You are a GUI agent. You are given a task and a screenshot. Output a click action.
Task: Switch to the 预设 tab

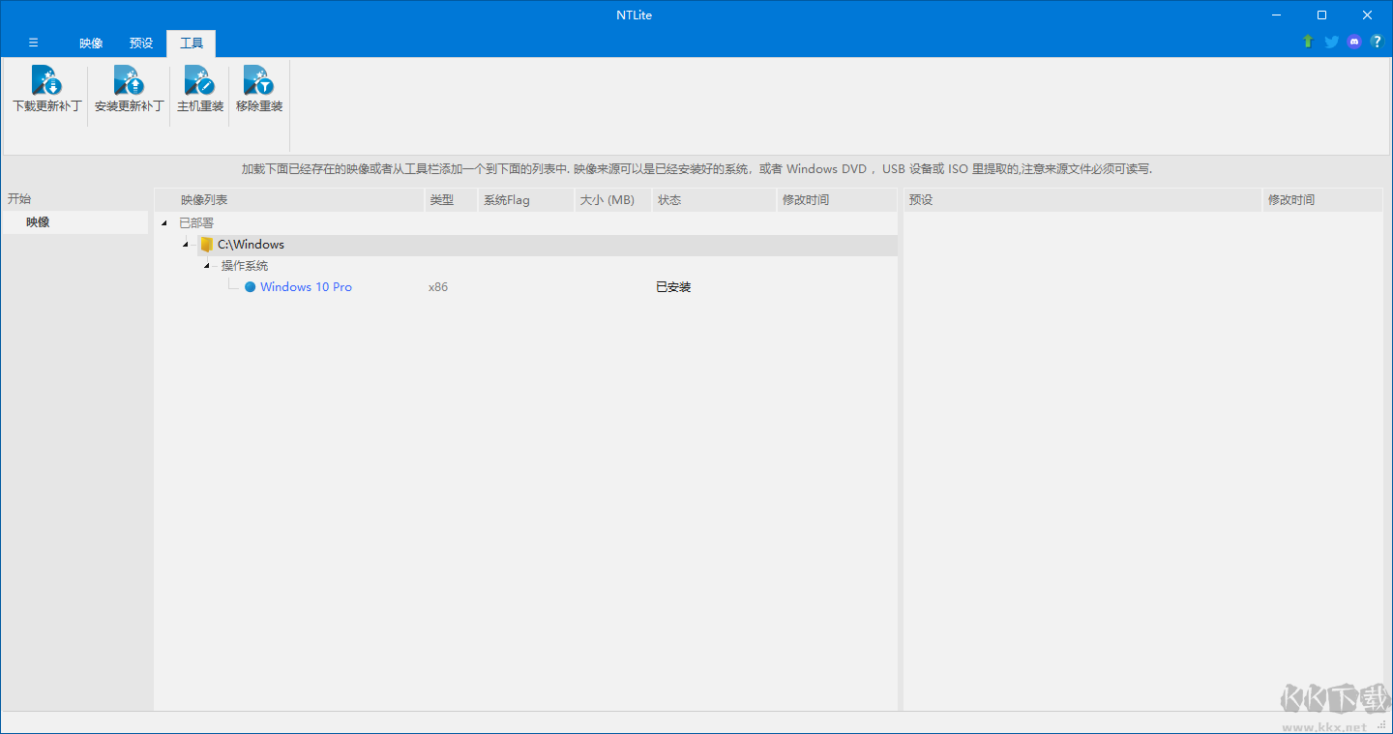point(141,44)
